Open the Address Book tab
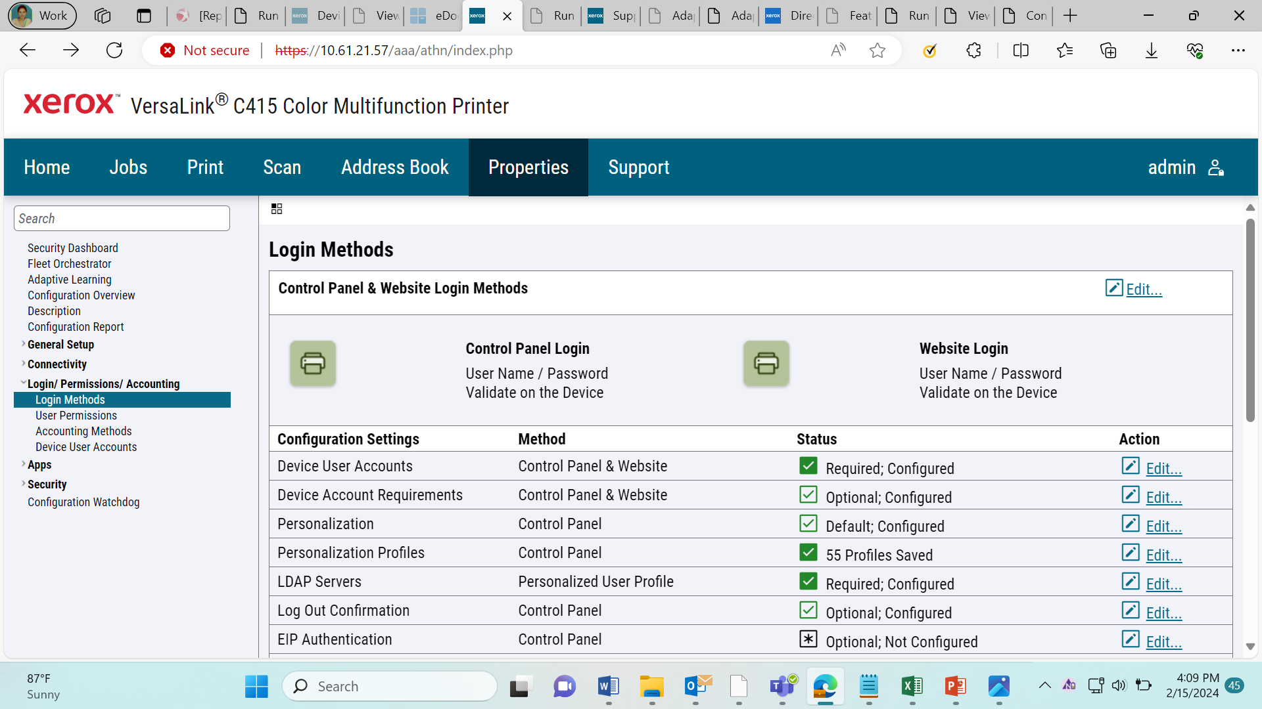Screen dimensions: 1262x709 [x=395, y=167]
